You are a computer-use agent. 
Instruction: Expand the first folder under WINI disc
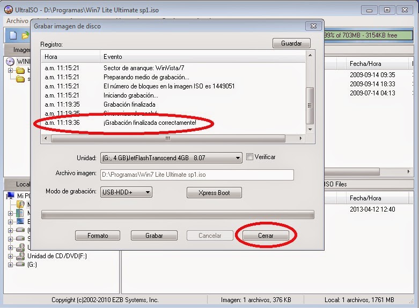(10, 71)
